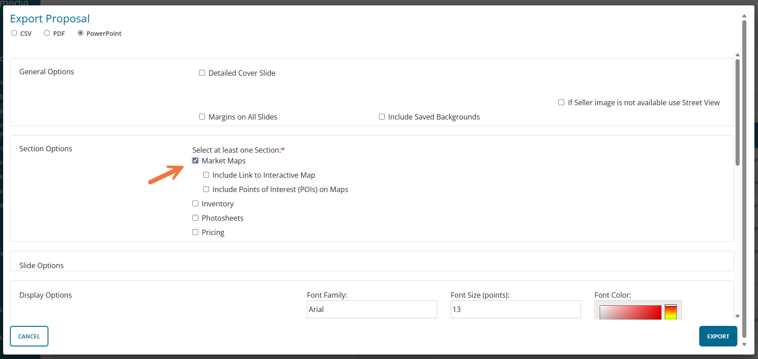
Task: Pick a shade in Font Color gradient
Action: click(x=630, y=312)
